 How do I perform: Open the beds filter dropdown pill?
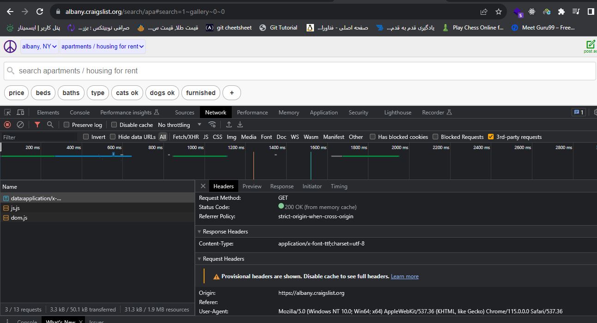point(43,93)
